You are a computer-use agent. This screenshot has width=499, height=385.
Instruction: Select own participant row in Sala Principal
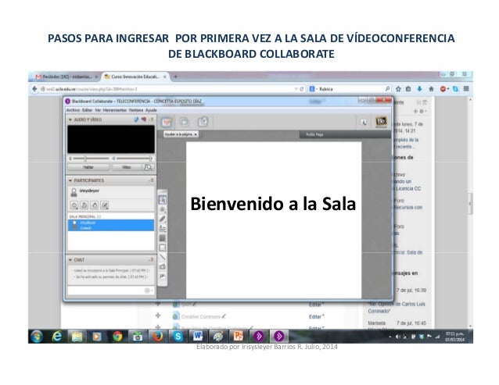coord(111,225)
